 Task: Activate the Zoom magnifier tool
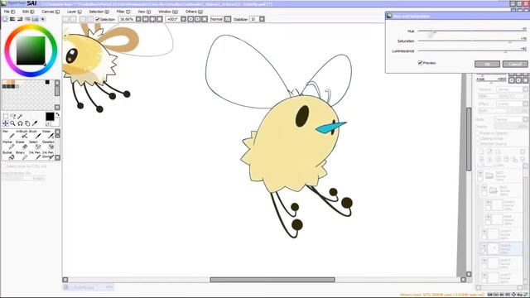click(x=13, y=123)
